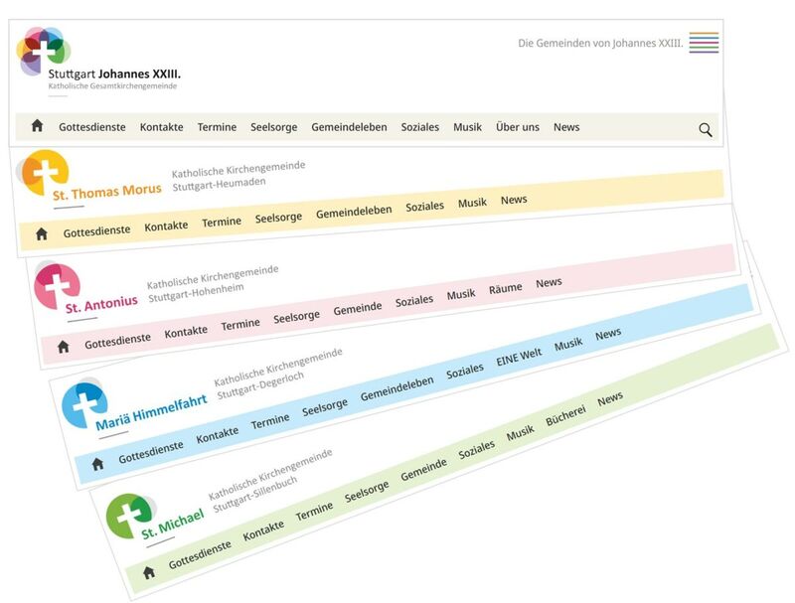Click the search magnifier icon
Screen dimensions: 795x603
(x=705, y=129)
